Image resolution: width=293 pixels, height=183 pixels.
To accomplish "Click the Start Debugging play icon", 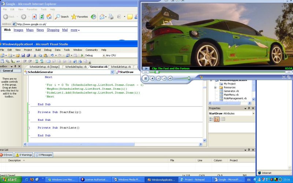I will pos(82,55).
